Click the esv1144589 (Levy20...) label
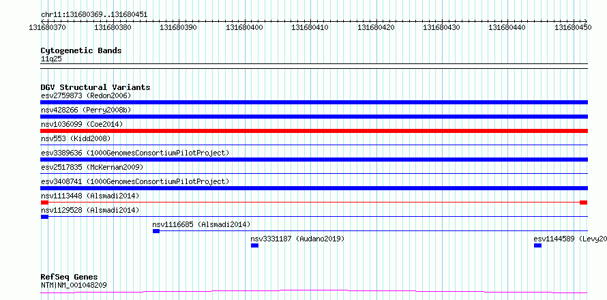607x300 pixels. 570,239
